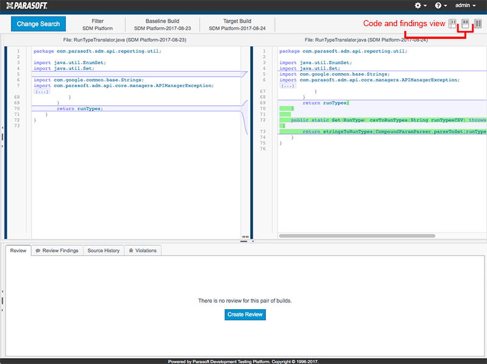The height and width of the screenshot is (364, 487).
Task: Click 'import java.util.EnumSet;' in the baseline pane
Action: (x=70, y=63)
